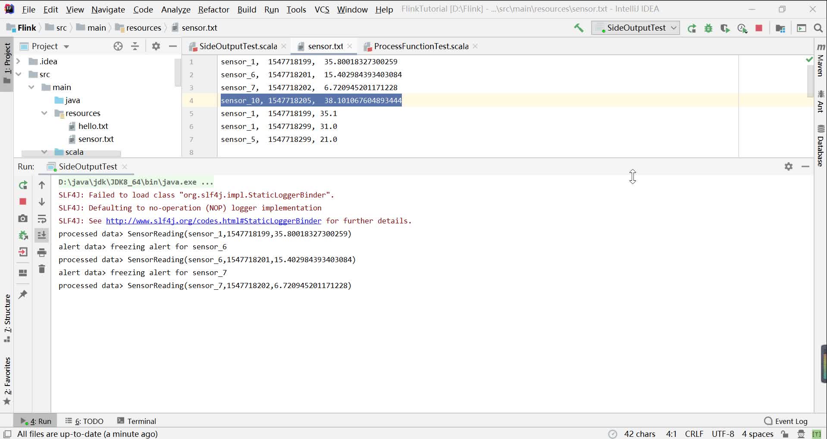Open Search Everywhere magnifier

tap(818, 28)
